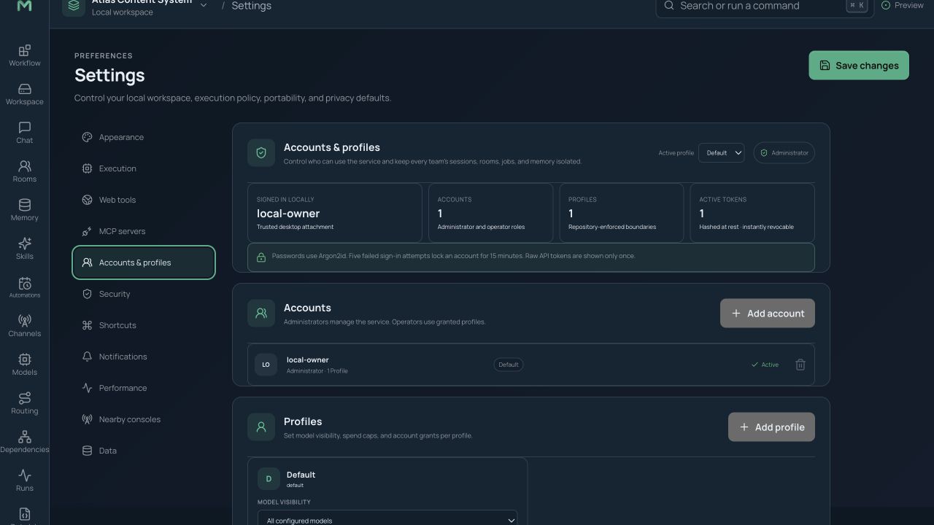Click the Accounts count card

tap(490, 213)
